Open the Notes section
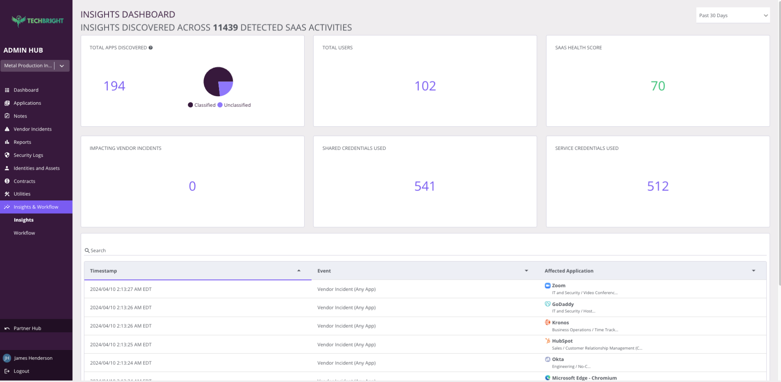This screenshot has height=382, width=781. [20, 116]
